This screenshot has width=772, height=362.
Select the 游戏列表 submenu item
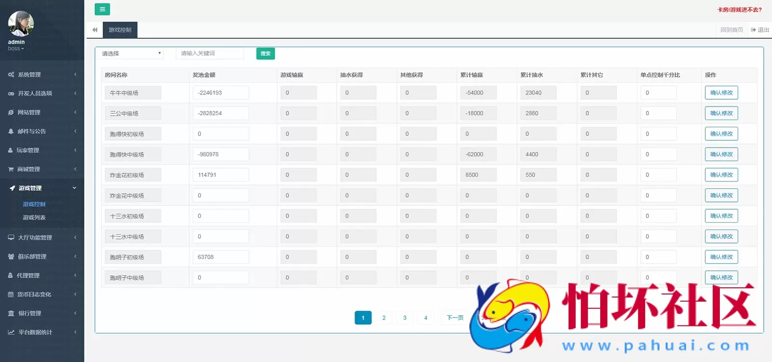tap(34, 217)
